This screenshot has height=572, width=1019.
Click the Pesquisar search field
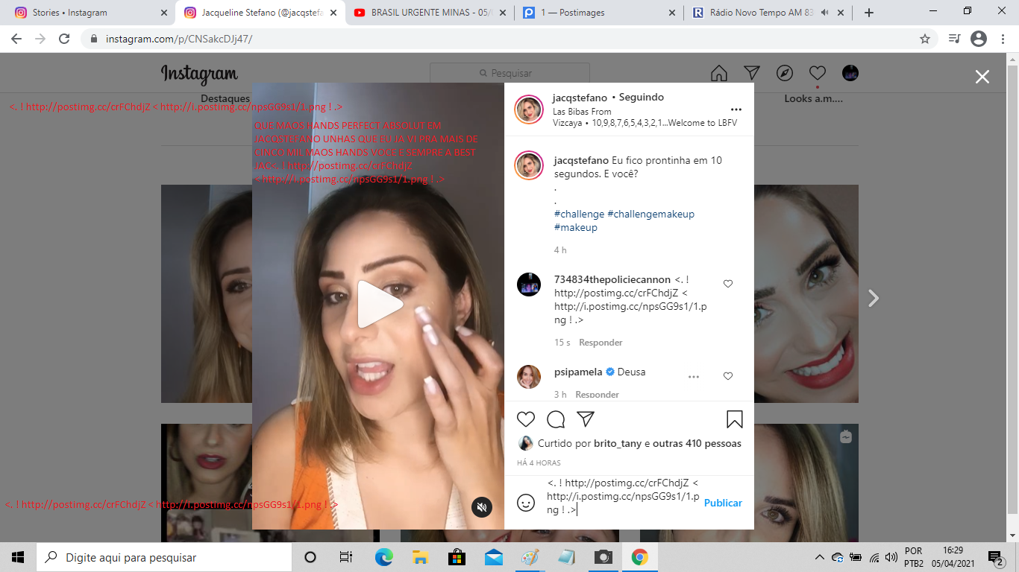[x=509, y=73]
